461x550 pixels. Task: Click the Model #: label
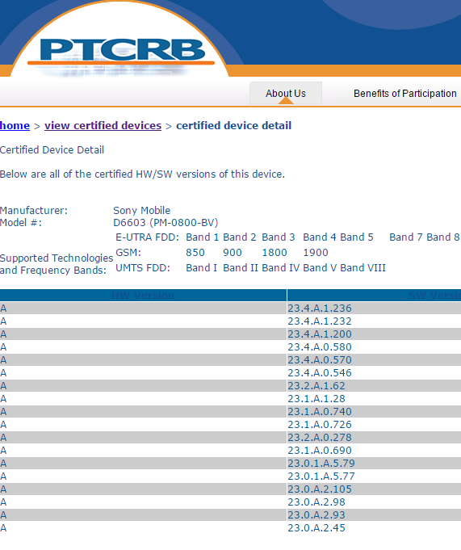[21, 222]
